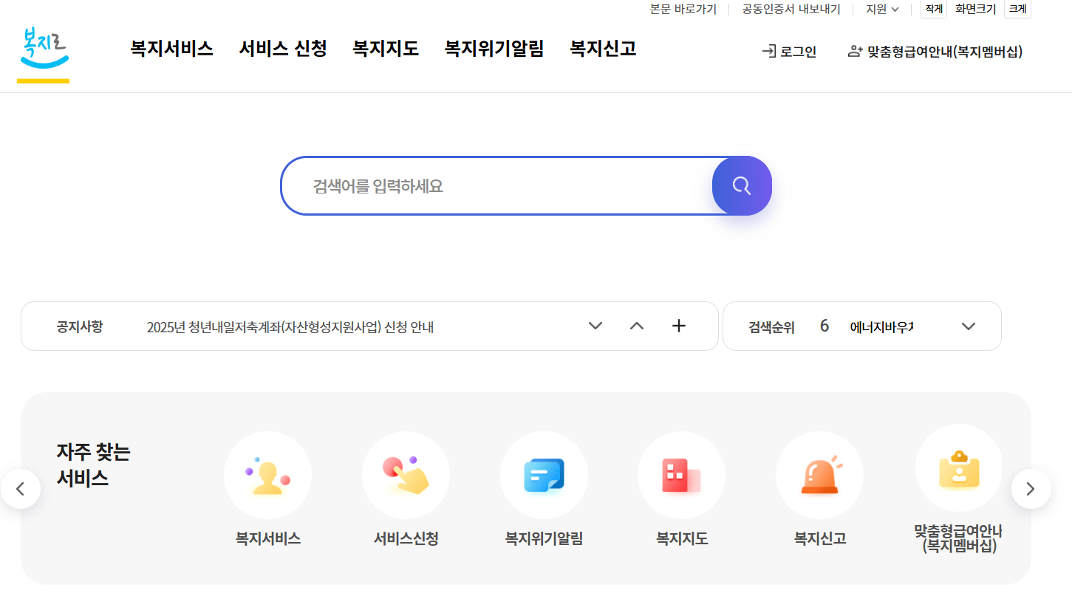
Task: Select the 복지신고 siren icon
Action: pyautogui.click(x=819, y=475)
